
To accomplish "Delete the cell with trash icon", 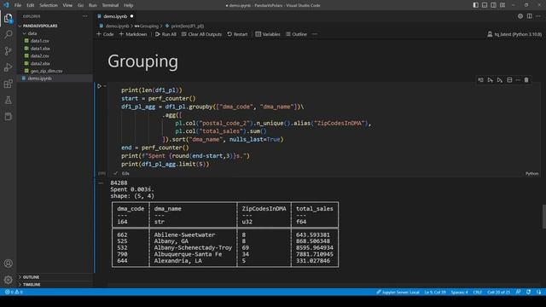I will pyautogui.click(x=526, y=80).
